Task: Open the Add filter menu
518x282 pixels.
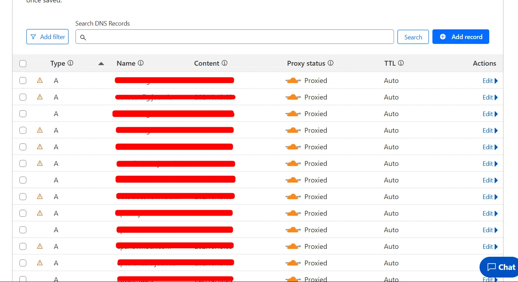Action: [x=47, y=37]
